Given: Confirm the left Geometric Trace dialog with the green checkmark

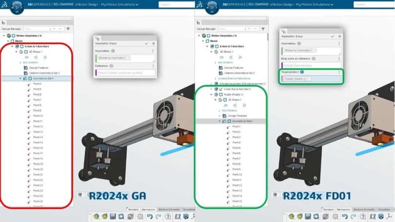Looking at the screenshot, I should (146, 44).
